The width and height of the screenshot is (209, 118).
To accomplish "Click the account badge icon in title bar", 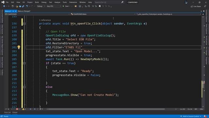I will coord(186,2).
